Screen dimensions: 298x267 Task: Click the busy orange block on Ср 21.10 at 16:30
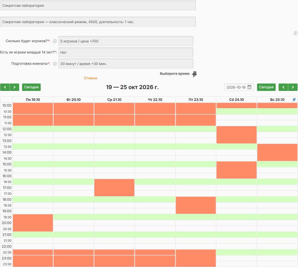pyautogui.click(x=114, y=188)
